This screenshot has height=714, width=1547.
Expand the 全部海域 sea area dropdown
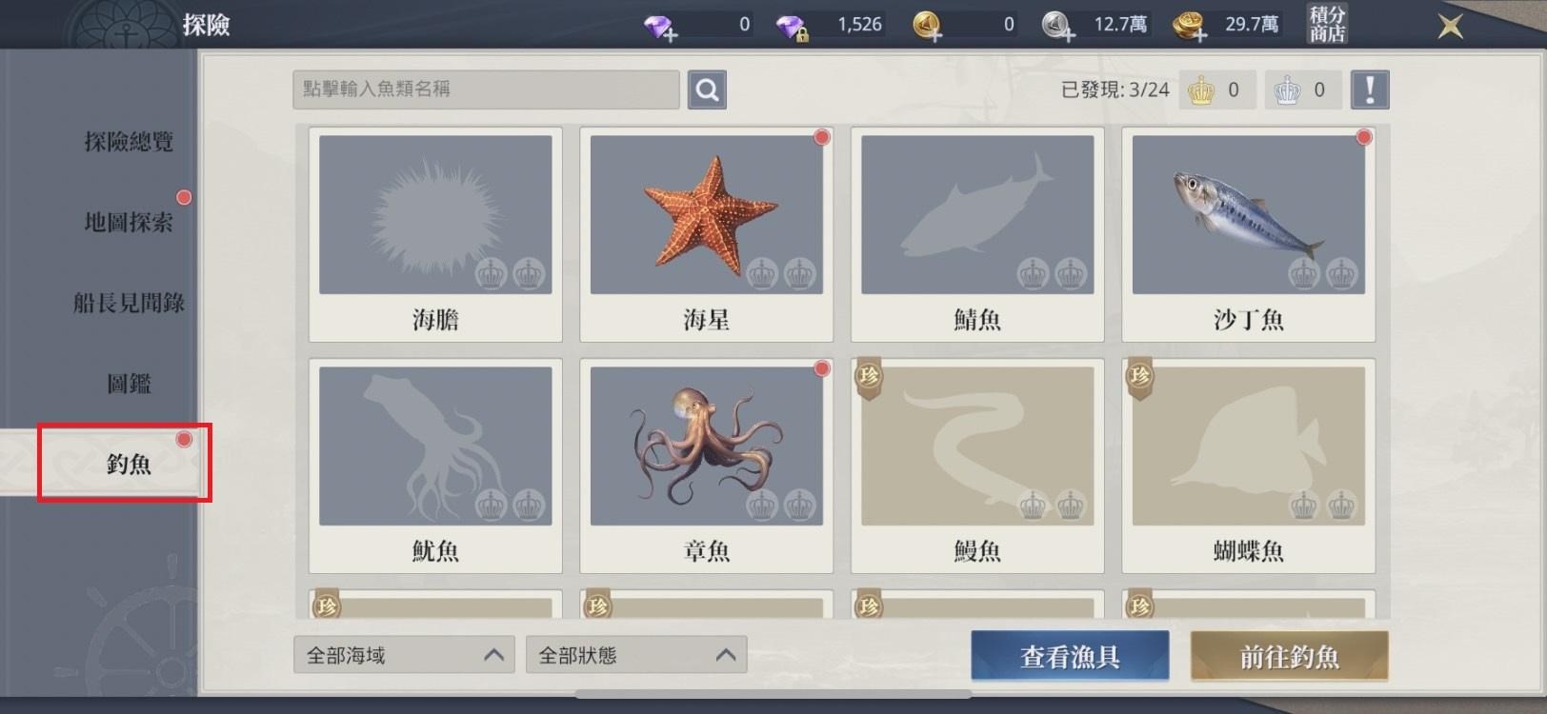(404, 655)
